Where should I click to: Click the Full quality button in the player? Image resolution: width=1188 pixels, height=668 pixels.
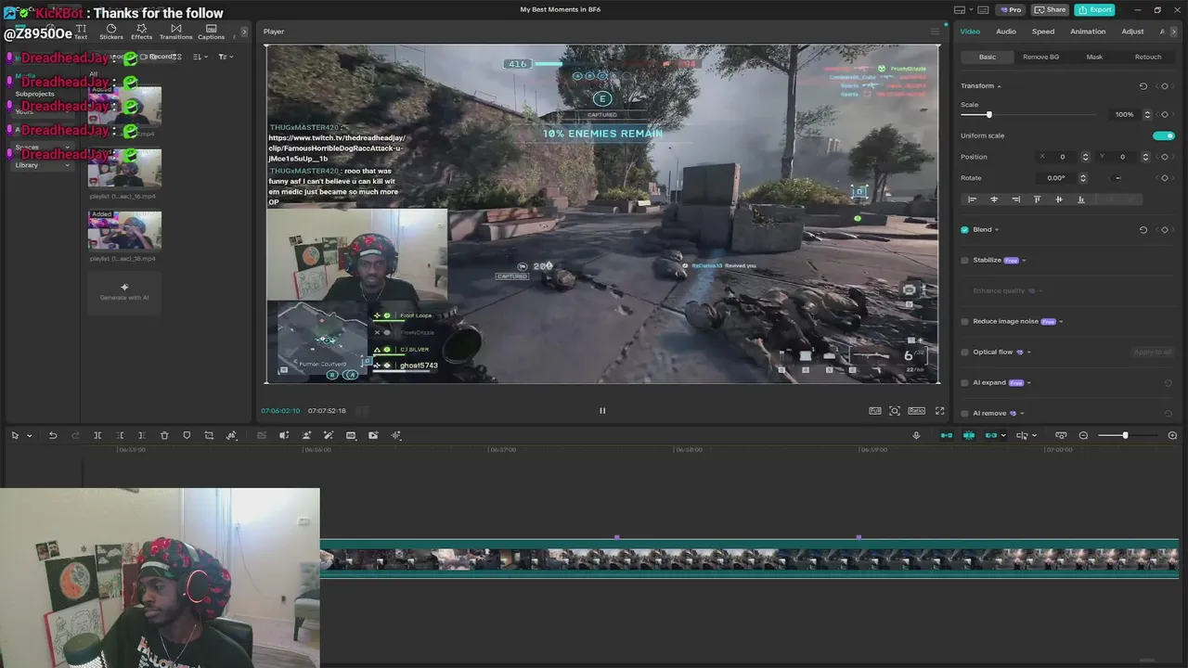point(875,410)
